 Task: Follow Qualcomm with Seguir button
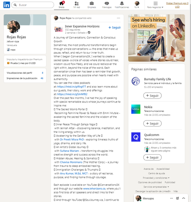(152, 158)
